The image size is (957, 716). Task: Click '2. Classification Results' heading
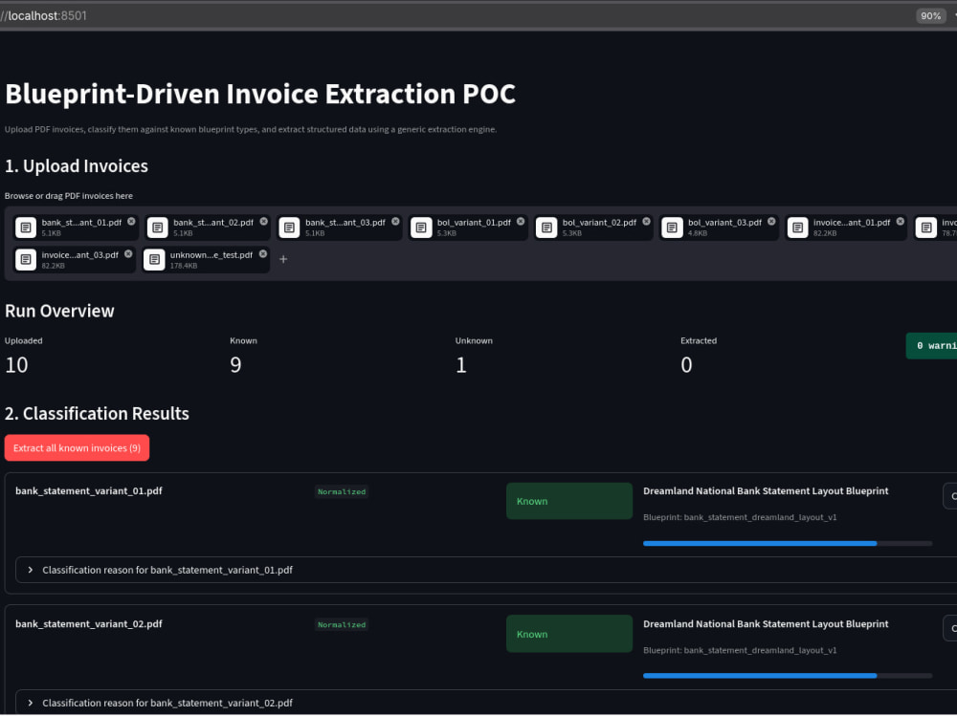pyautogui.click(x=97, y=414)
